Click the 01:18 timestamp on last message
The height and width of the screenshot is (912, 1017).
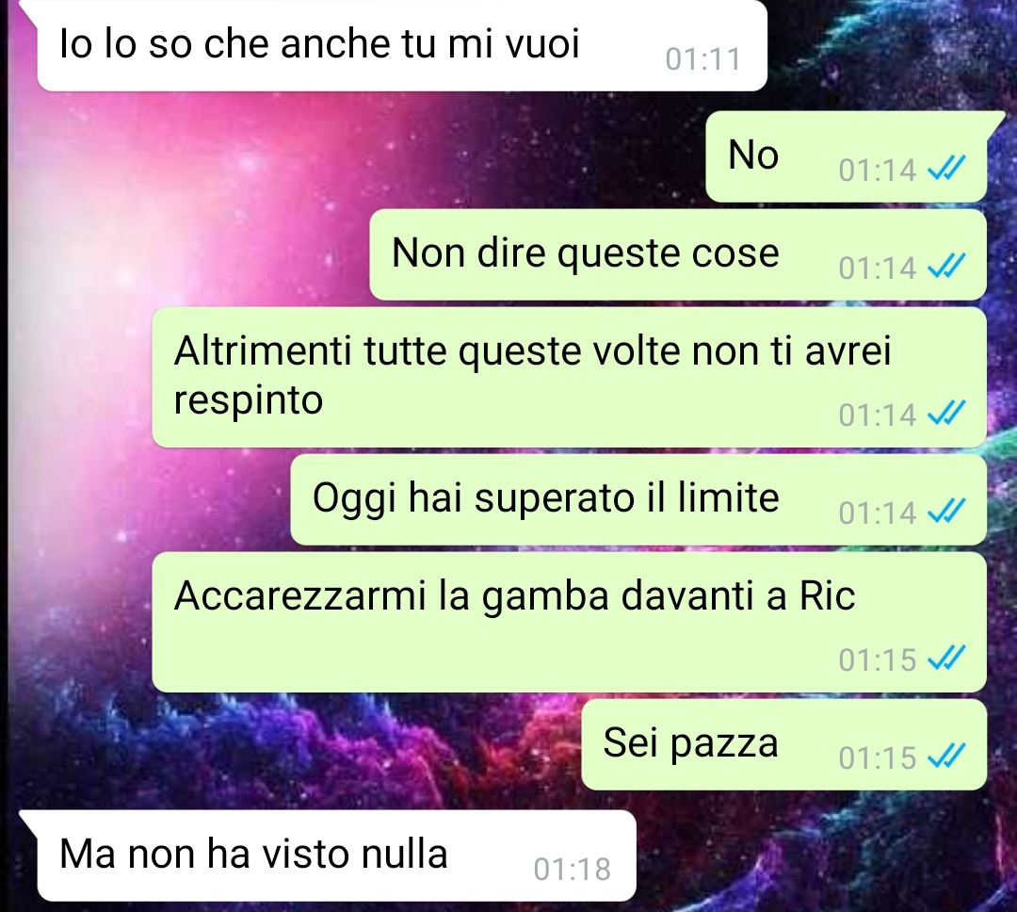(x=573, y=870)
